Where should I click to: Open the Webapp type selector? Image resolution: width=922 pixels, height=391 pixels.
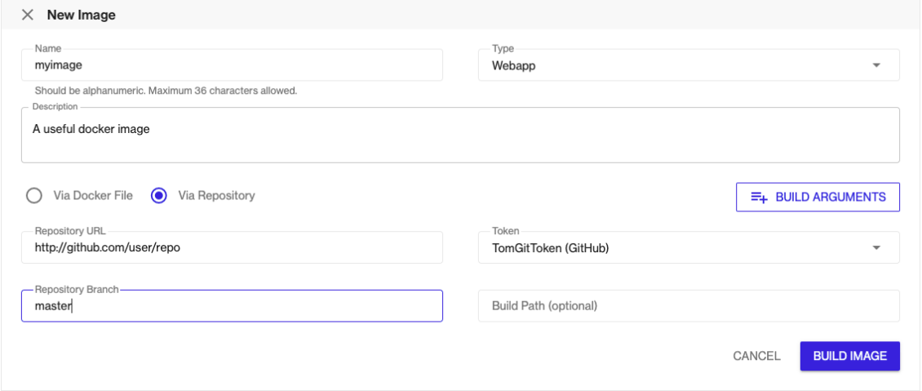coord(689,64)
